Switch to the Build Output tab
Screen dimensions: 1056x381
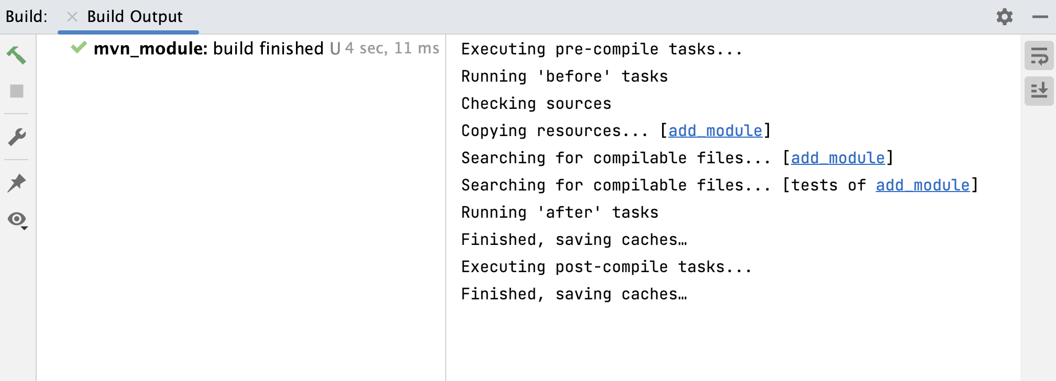[x=135, y=17]
